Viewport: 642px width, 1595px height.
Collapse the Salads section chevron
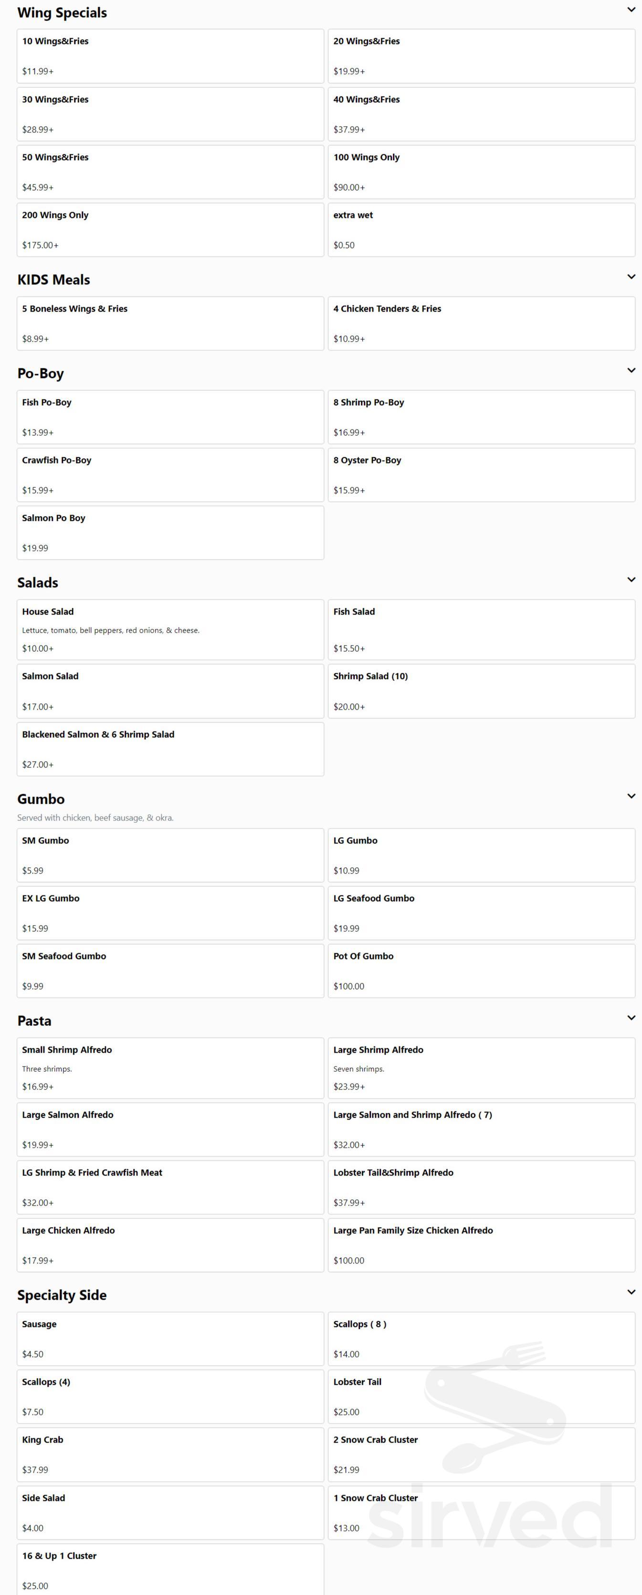[x=631, y=580]
